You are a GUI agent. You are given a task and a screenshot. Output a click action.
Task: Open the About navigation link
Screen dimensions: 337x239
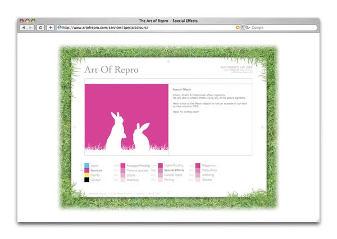tap(94, 166)
